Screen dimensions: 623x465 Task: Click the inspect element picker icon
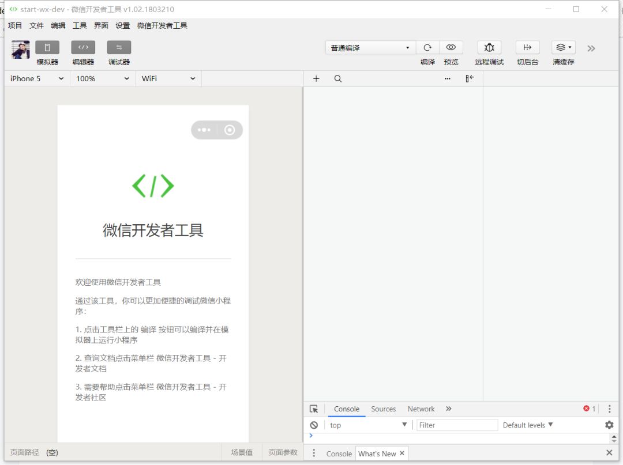tap(314, 409)
